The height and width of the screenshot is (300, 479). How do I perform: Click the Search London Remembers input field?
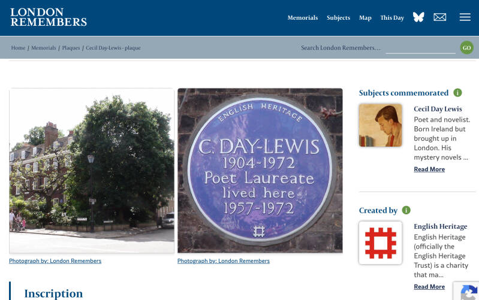point(420,48)
